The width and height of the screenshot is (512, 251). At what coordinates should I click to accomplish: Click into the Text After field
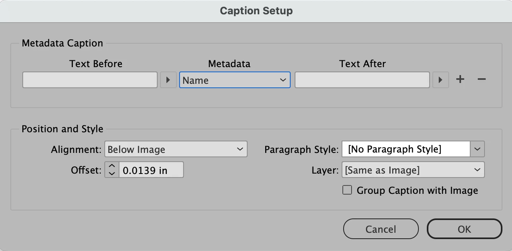point(362,80)
